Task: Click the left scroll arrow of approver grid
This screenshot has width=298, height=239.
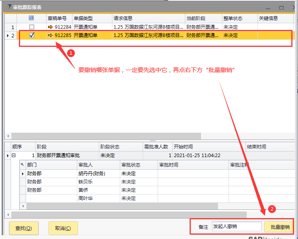Action: click(23, 206)
